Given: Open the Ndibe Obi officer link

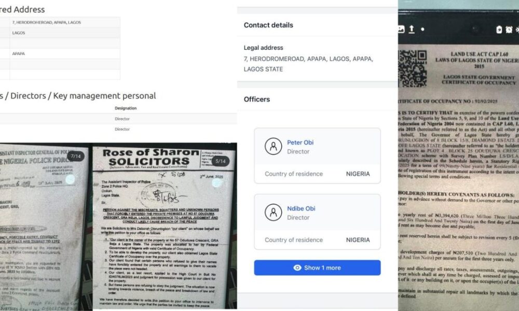Looking at the screenshot, I should tap(301, 208).
